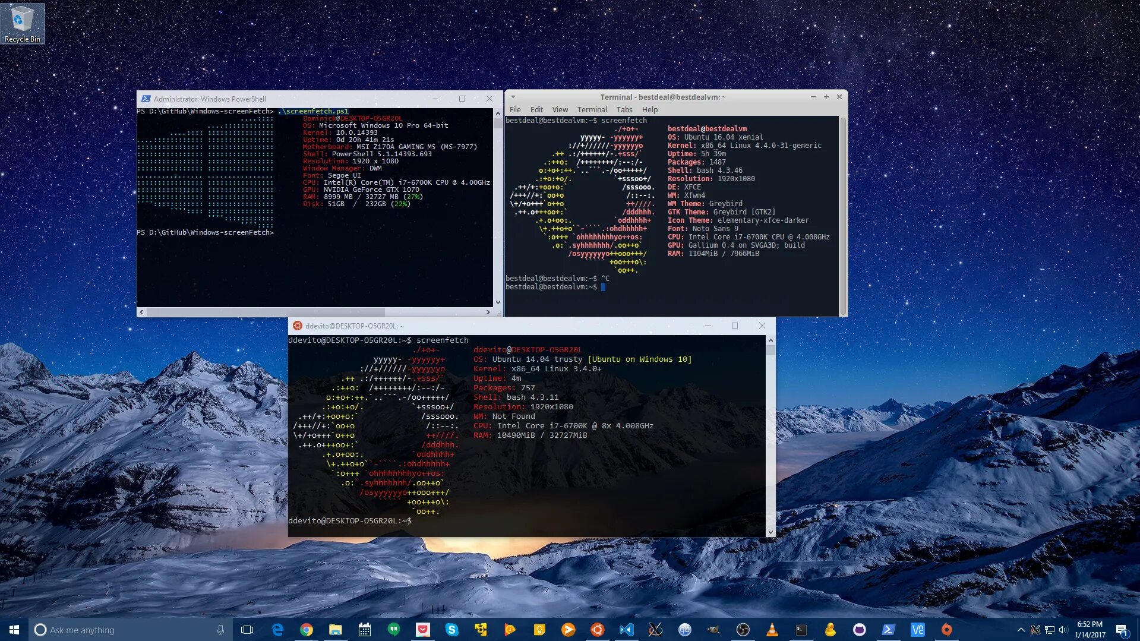This screenshot has height=641, width=1140.
Task: Open the Recycle Bin desktop icon
Action: point(23,24)
